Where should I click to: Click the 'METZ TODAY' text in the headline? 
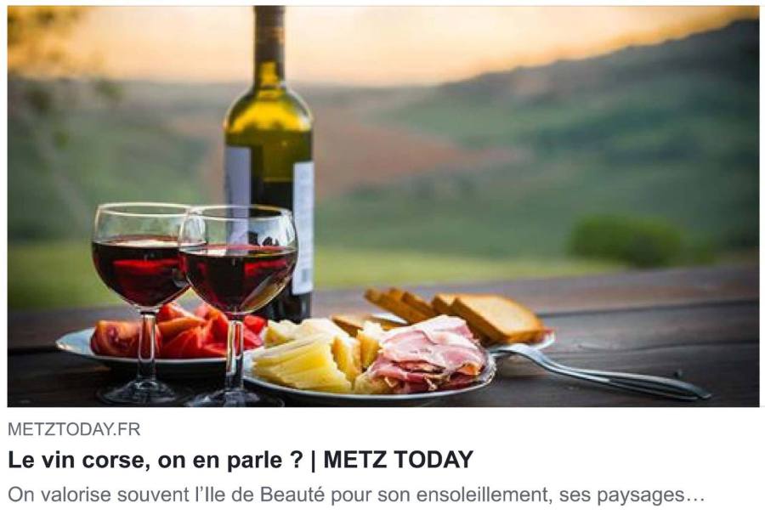pos(398,460)
